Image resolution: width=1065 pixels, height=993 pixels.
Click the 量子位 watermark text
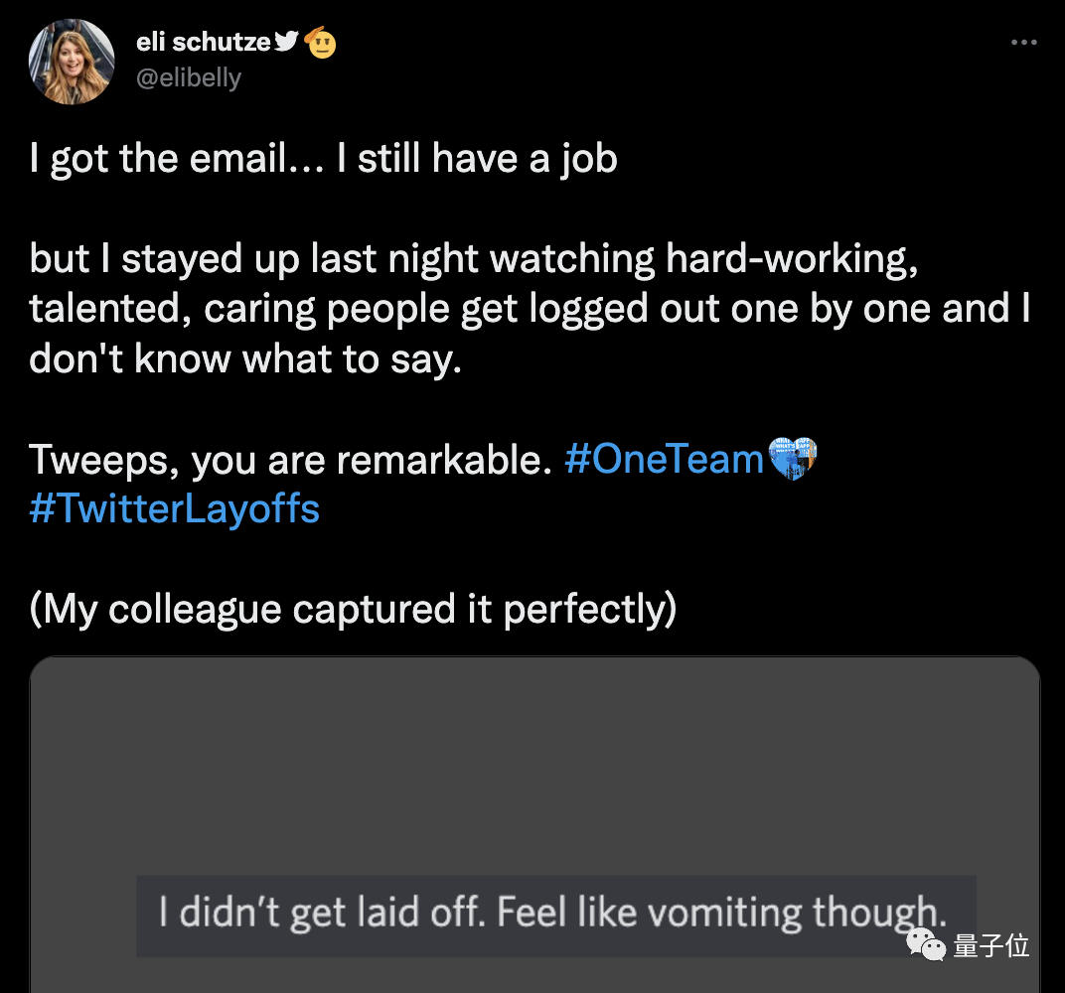[x=990, y=946]
